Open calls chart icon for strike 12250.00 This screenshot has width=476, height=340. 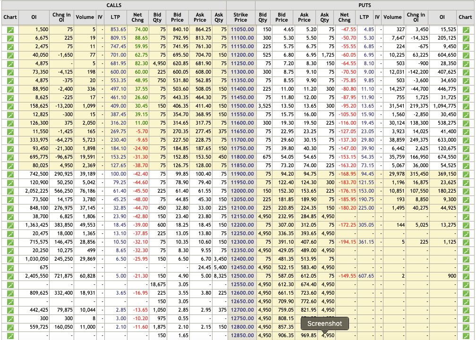[x=10, y=234]
